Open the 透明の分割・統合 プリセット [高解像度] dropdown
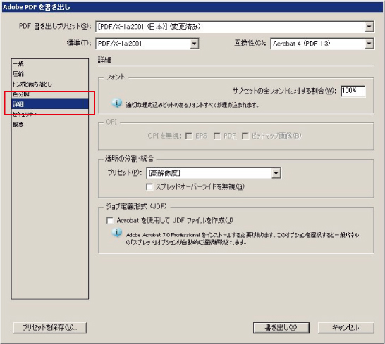This screenshot has width=385, height=344. pos(214,173)
